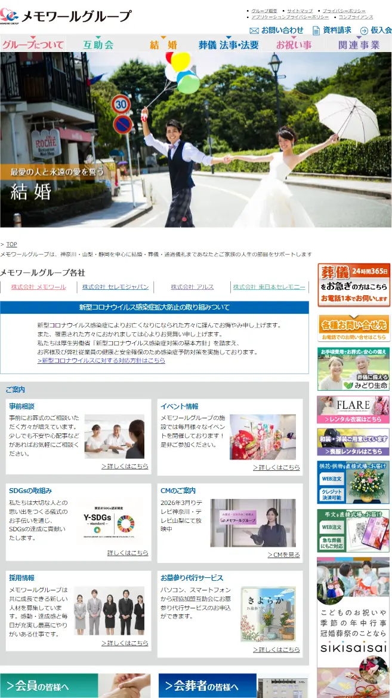Click the Y-SDGs logo image
Image resolution: width=392 pixels, height=698 pixels.
tap(109, 522)
